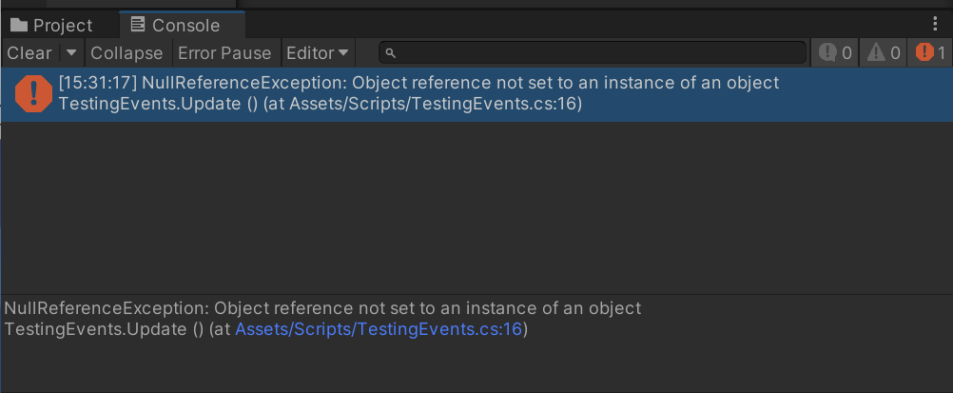Open the Assets/Scripts/TestingEvents.cs:16 link

coord(379,329)
